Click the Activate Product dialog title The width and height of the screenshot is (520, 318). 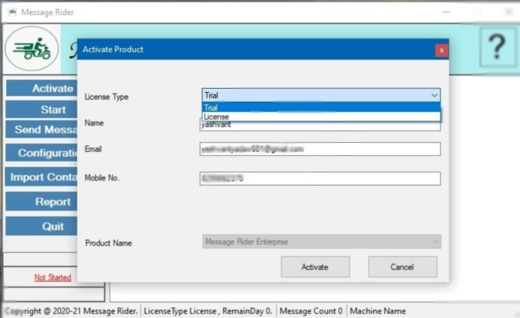point(113,49)
